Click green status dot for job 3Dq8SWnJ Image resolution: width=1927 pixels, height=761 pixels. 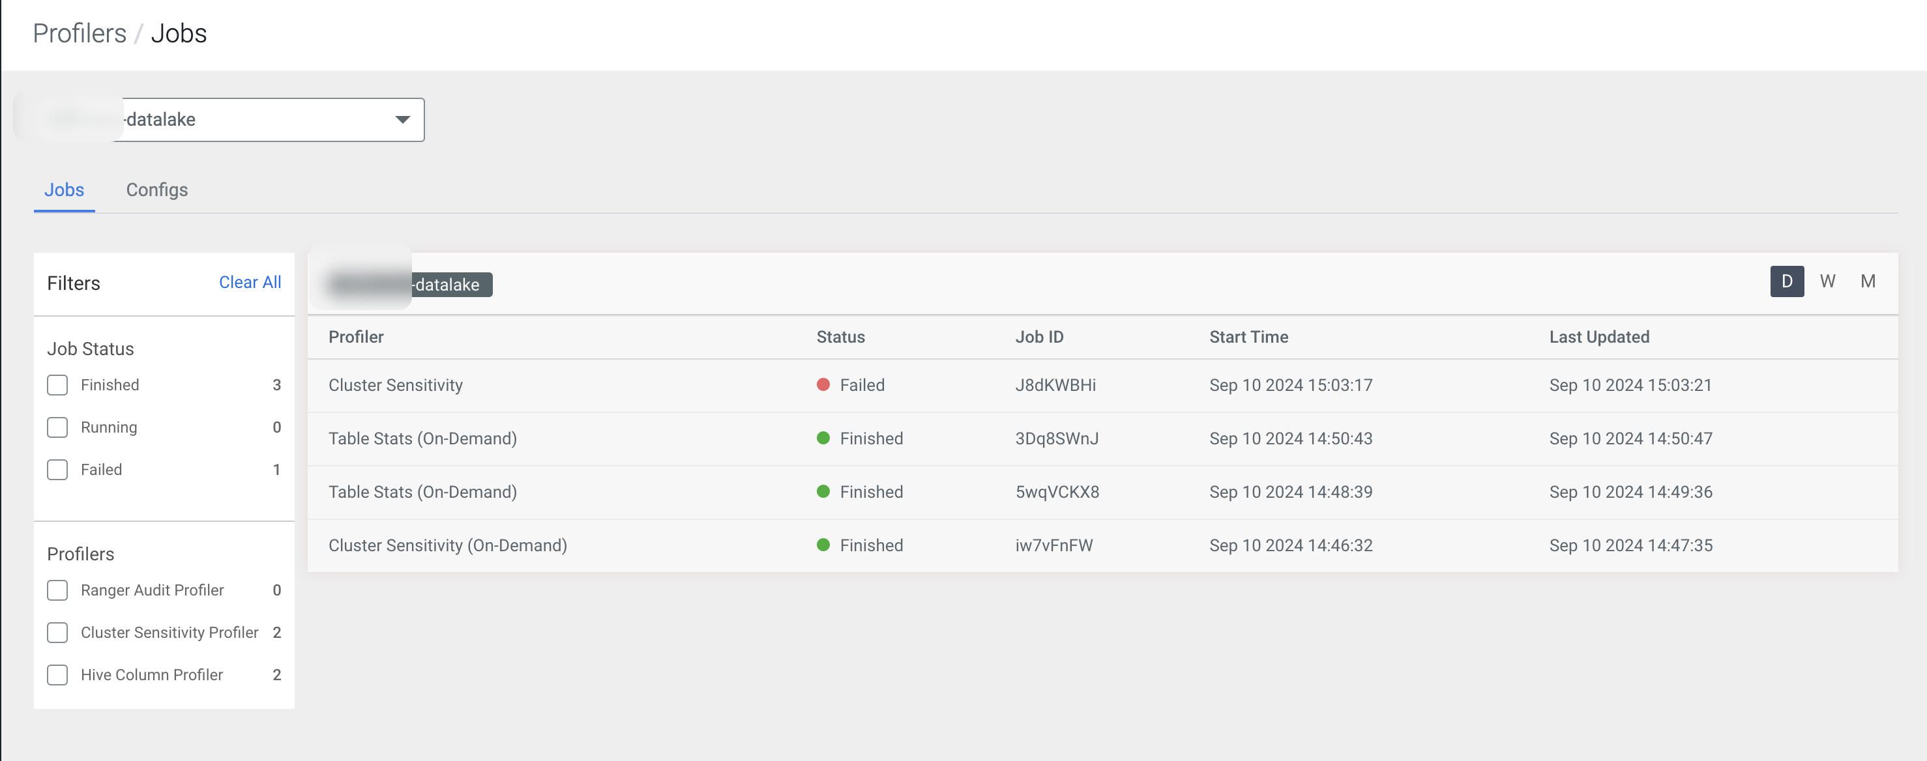tap(823, 438)
